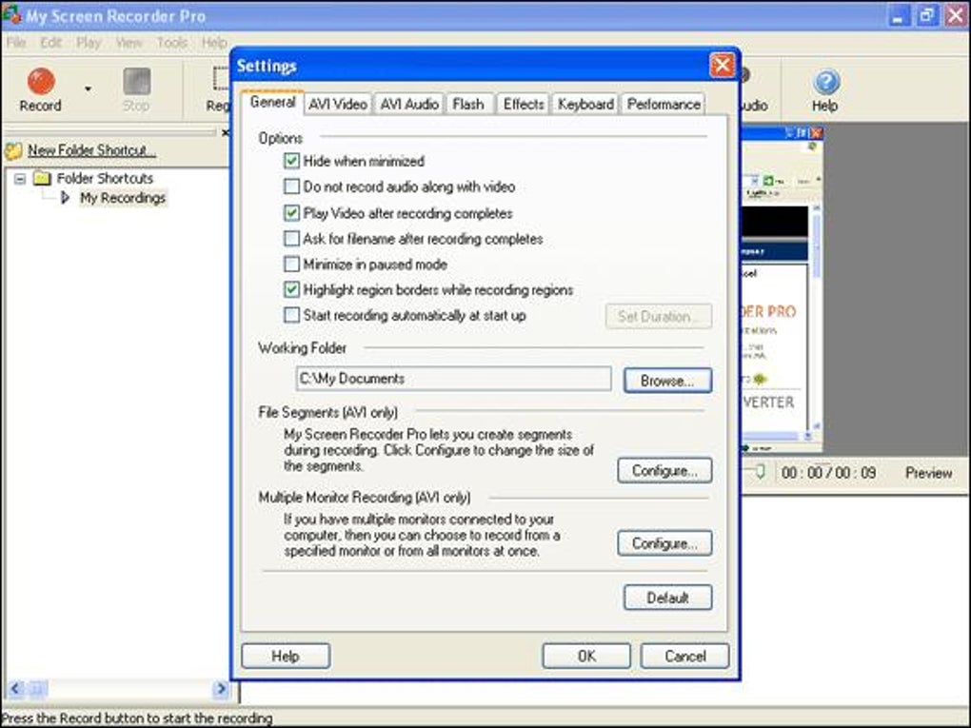Toggle Hide when minimized checkbox
Screen dimensions: 971x728
[x=291, y=161]
